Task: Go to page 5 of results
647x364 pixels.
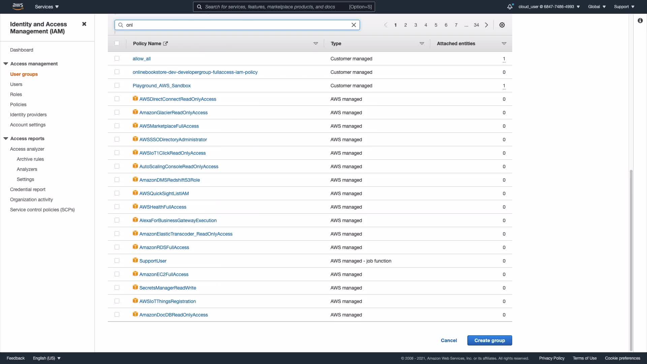Action: tap(436, 25)
